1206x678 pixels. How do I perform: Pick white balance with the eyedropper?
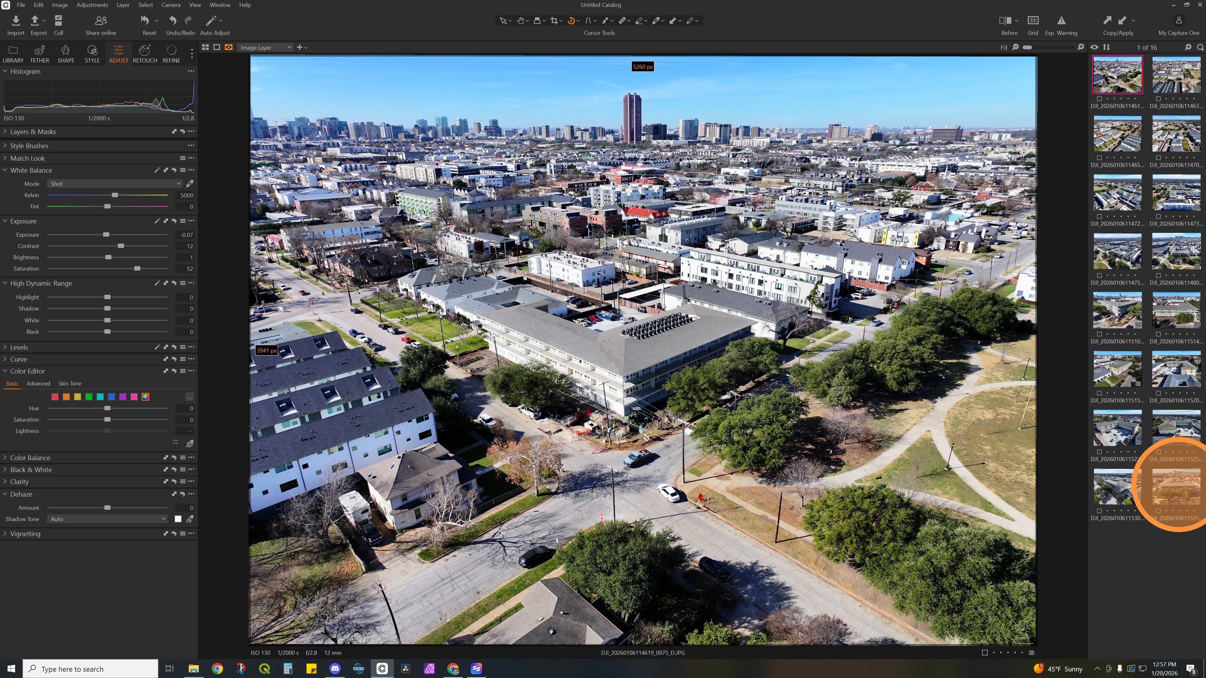click(x=190, y=184)
